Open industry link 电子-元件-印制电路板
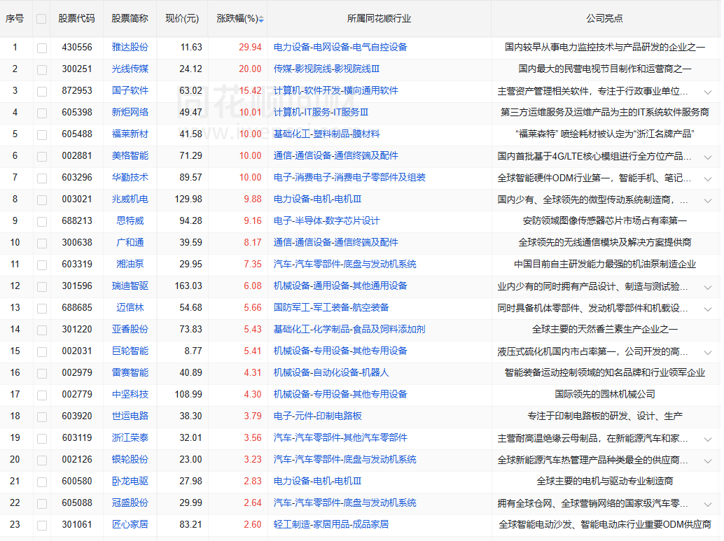 pyautogui.click(x=317, y=416)
